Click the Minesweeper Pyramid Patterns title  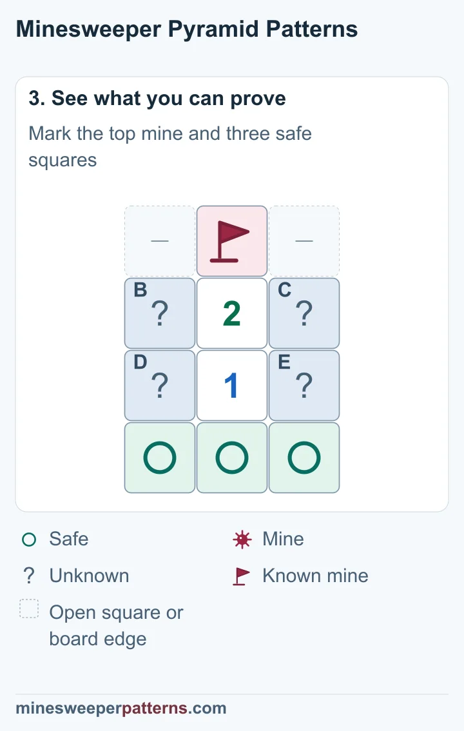(x=187, y=29)
